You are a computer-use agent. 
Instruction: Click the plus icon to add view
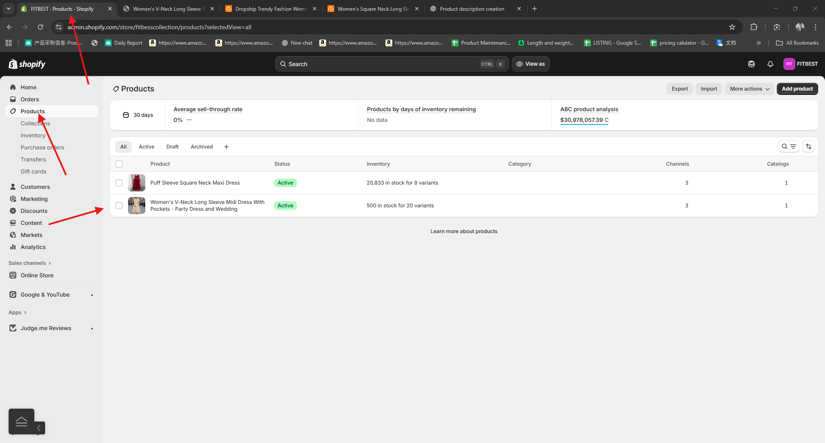226,147
